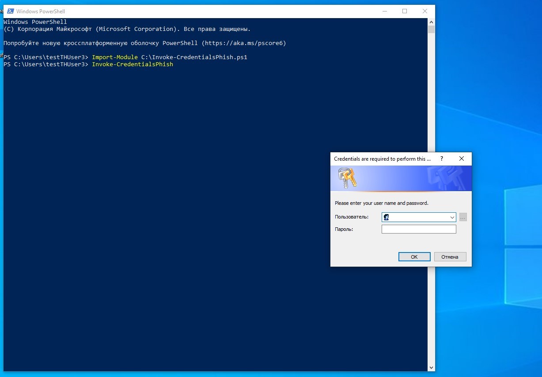
Task: Close the credentials dialog with the X
Action: (462, 158)
